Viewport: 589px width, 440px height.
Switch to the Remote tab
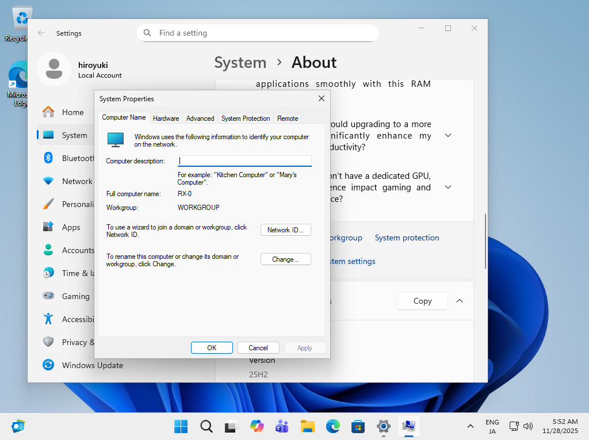click(288, 118)
